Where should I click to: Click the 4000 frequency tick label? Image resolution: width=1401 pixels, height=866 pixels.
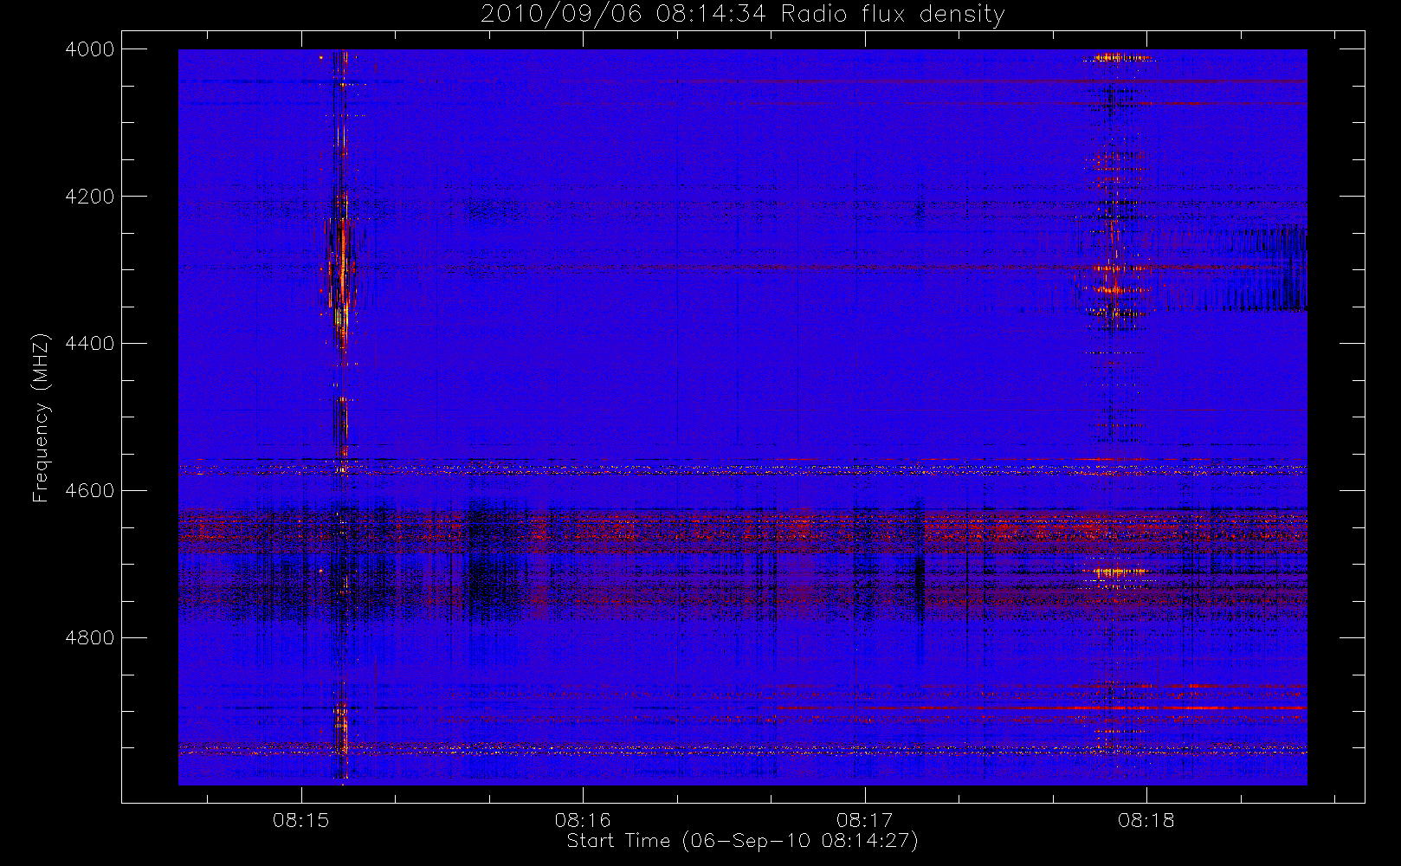(90, 49)
